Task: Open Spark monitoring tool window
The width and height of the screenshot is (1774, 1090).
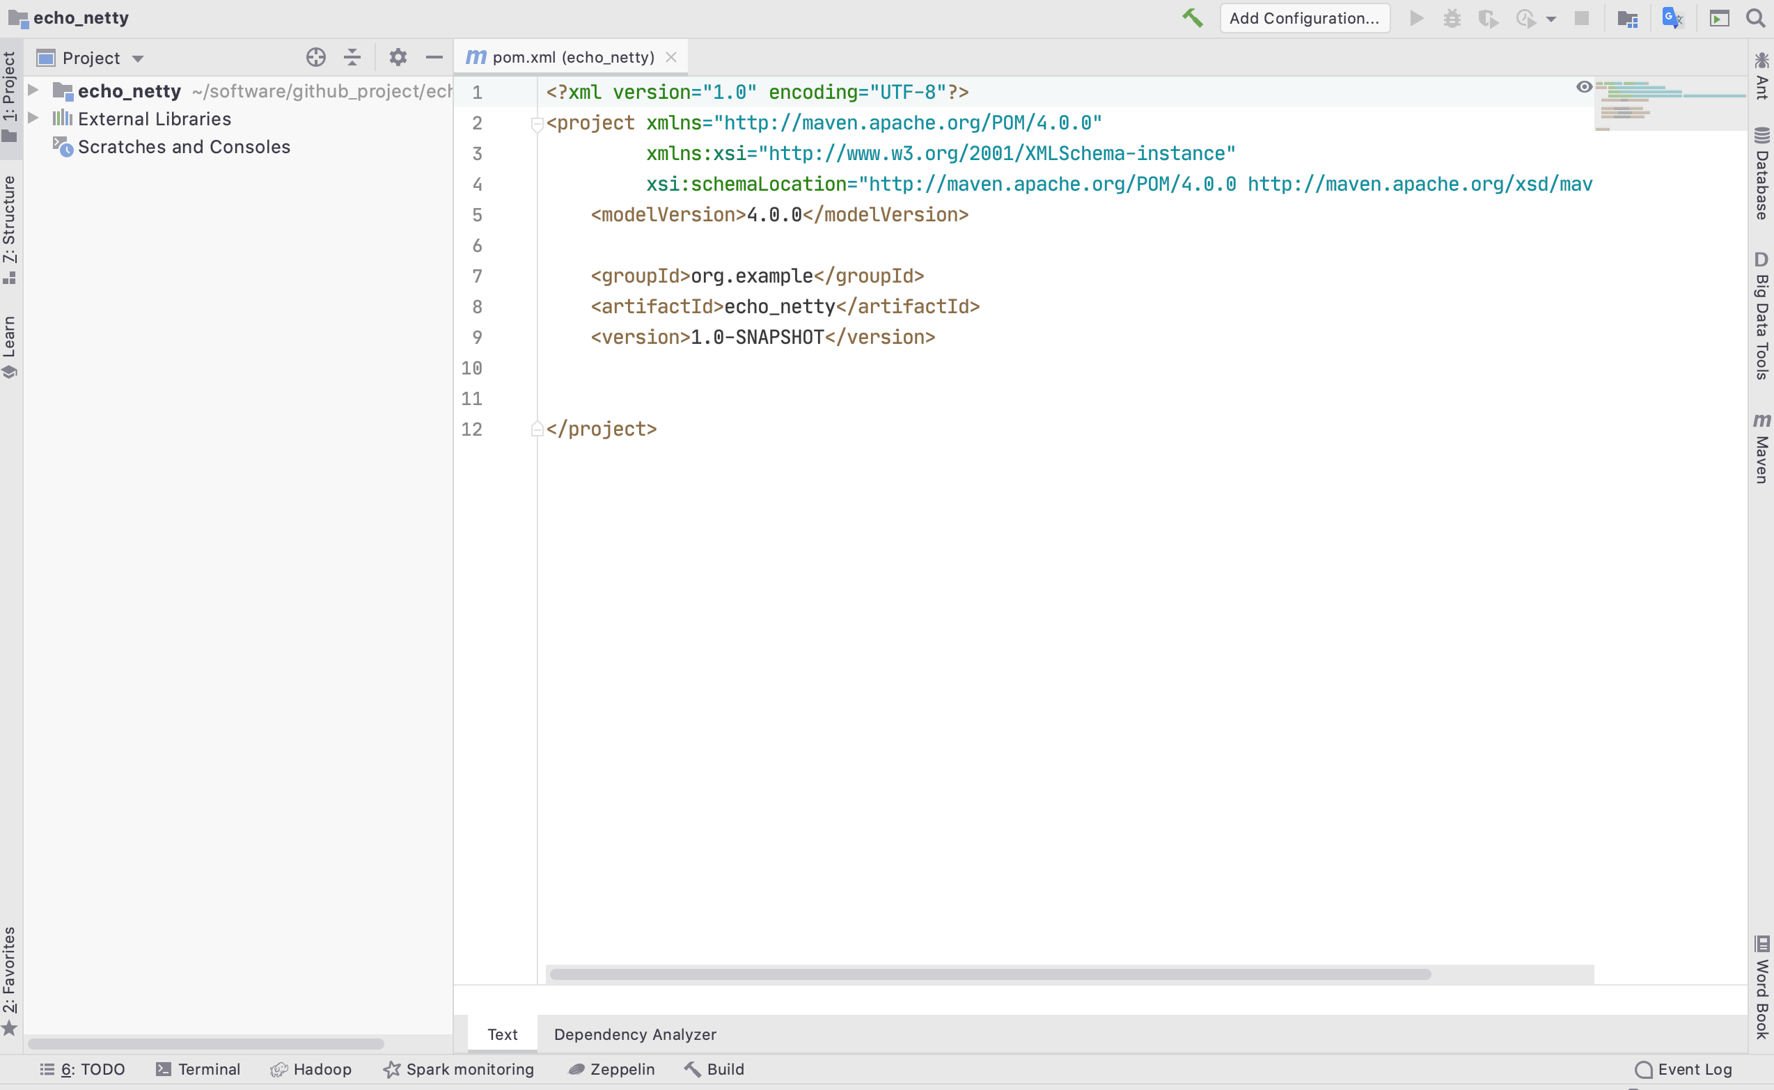Action: pyautogui.click(x=459, y=1069)
